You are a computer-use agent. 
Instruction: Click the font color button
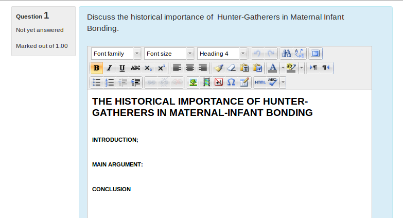[272, 68]
